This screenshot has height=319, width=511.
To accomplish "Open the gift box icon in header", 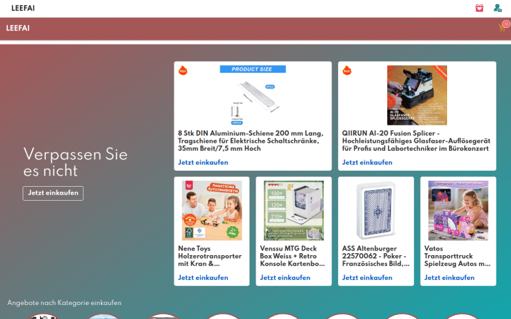I will pyautogui.click(x=479, y=8).
